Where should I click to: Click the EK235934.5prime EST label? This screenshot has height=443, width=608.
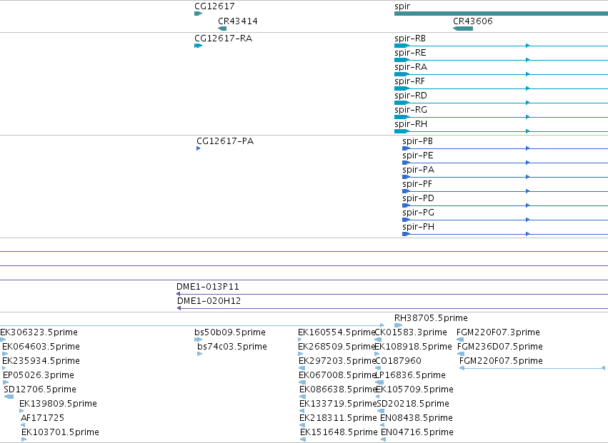(41, 361)
